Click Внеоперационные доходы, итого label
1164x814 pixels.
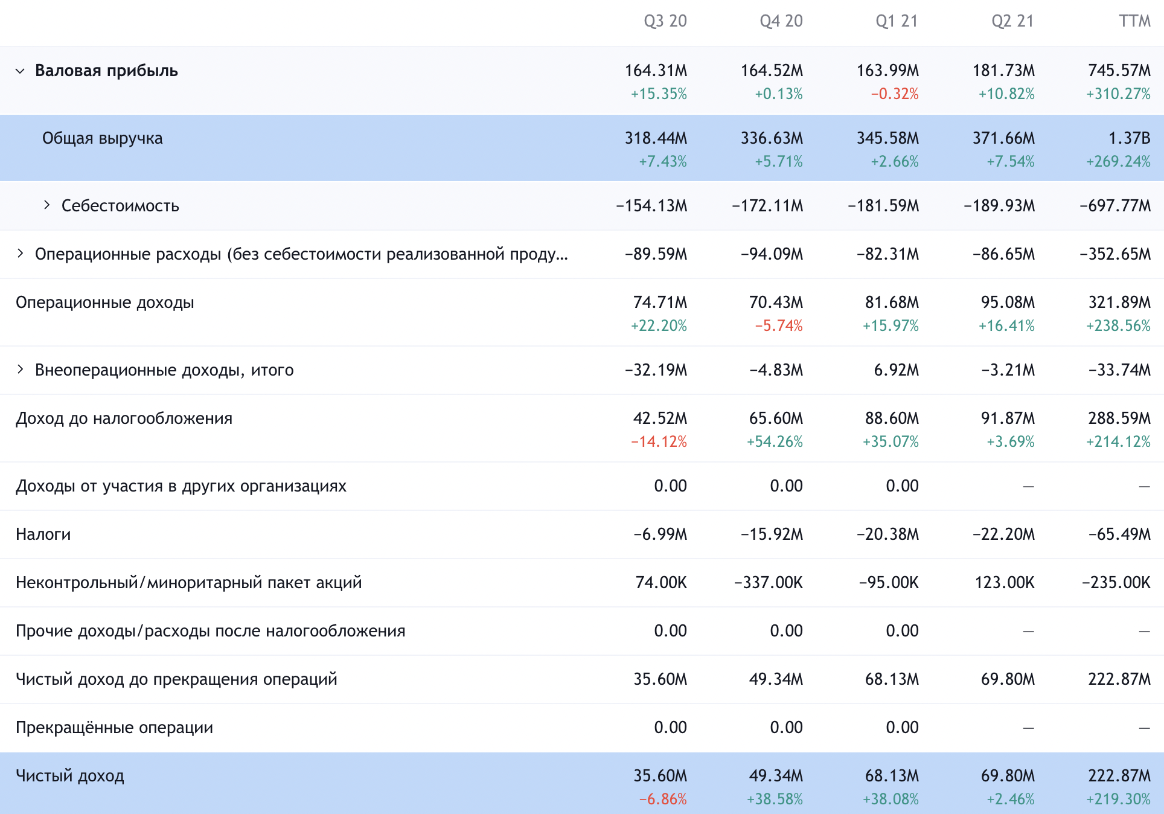[164, 370]
